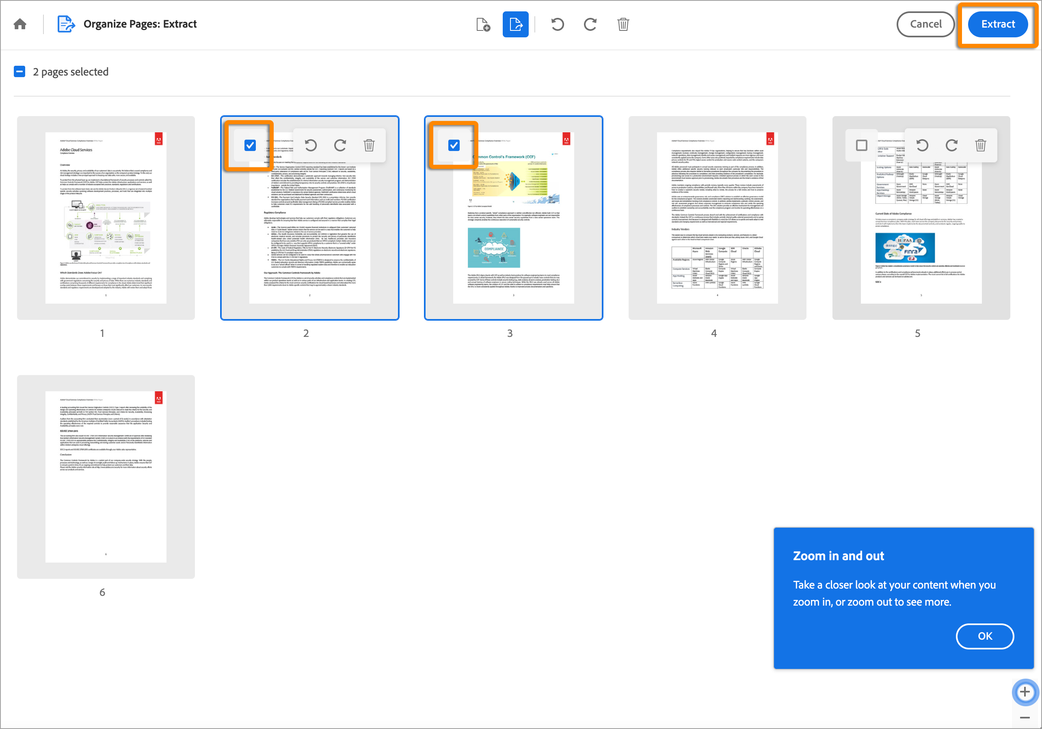Deselect the checkbox on page 2
Viewport: 1042px width, 729px height.
click(x=250, y=145)
